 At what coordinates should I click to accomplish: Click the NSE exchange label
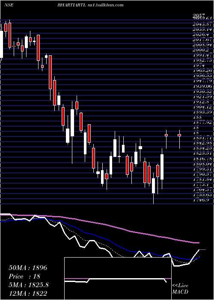(9, 5)
